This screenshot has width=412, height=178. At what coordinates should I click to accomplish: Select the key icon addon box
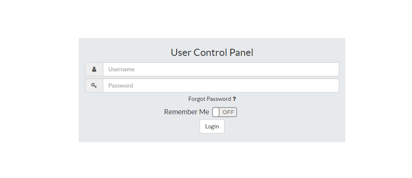tap(94, 85)
